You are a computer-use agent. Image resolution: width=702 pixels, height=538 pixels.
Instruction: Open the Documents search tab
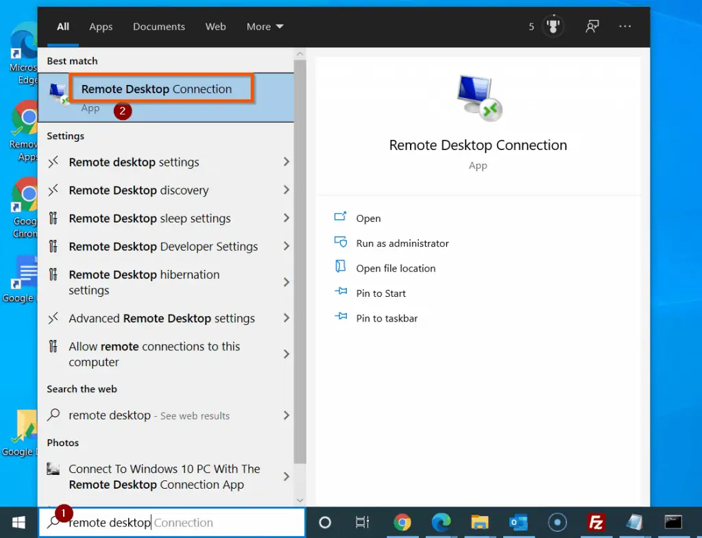[x=159, y=27]
